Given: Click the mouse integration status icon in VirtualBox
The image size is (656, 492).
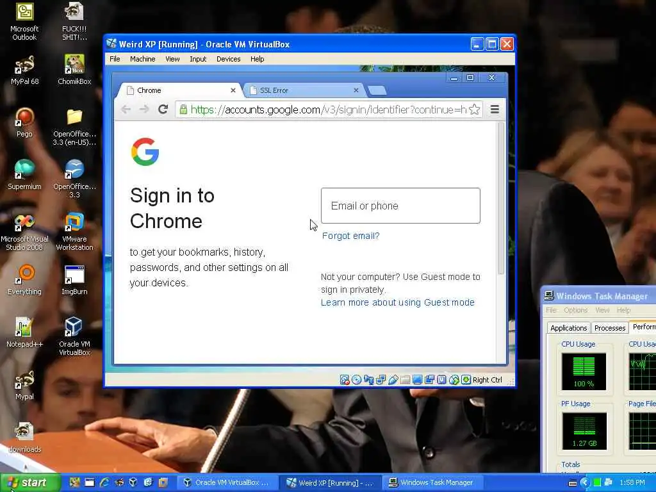Looking at the screenshot, I should coord(454,380).
